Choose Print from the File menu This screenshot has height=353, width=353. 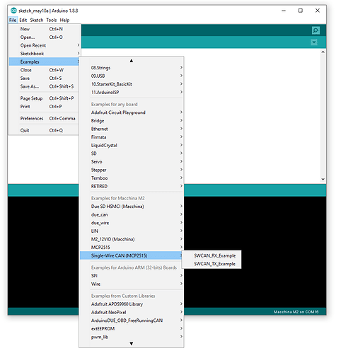tap(44, 107)
